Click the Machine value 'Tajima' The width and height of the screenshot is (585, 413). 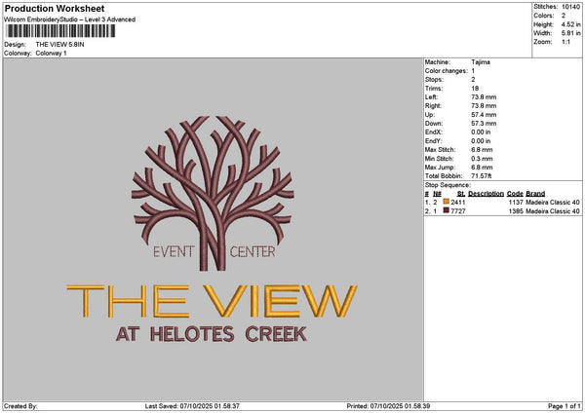481,62
